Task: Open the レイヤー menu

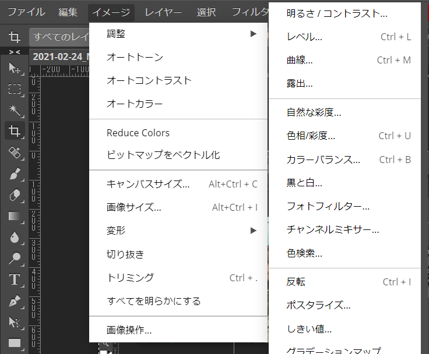Action: pos(163,12)
